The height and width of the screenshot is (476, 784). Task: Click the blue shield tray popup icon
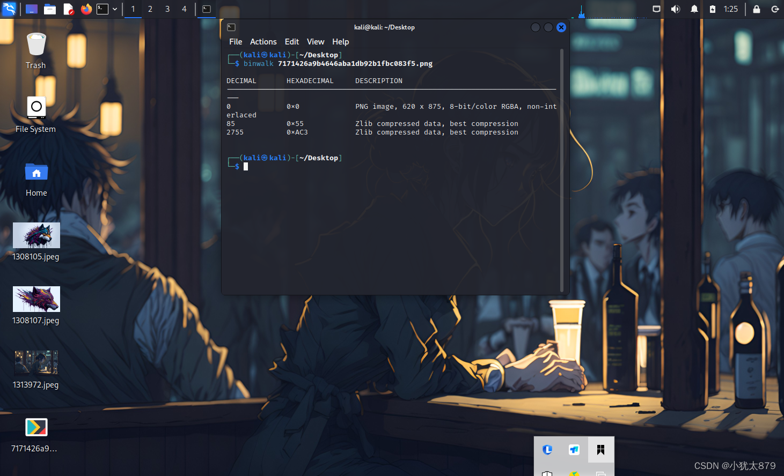[x=547, y=450]
